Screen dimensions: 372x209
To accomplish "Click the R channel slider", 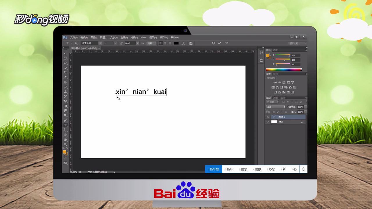I will tap(283, 55).
